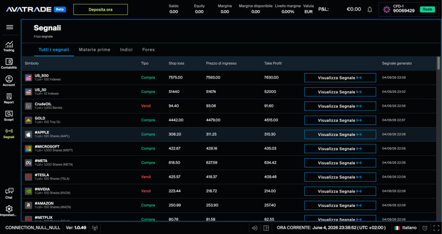Switch to Materie prime tab
Viewport: 442px width, 234px height.
coord(95,50)
